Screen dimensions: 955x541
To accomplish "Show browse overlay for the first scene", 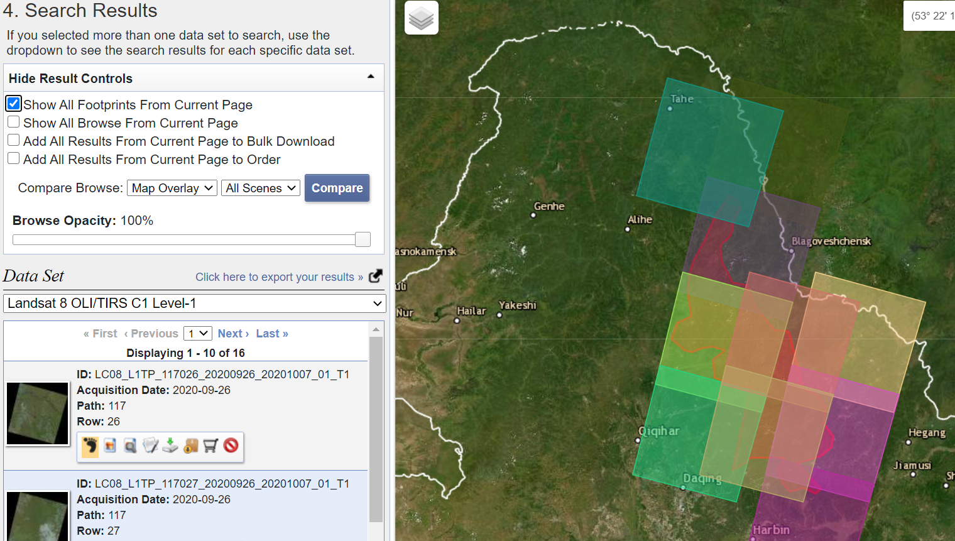I will point(109,446).
